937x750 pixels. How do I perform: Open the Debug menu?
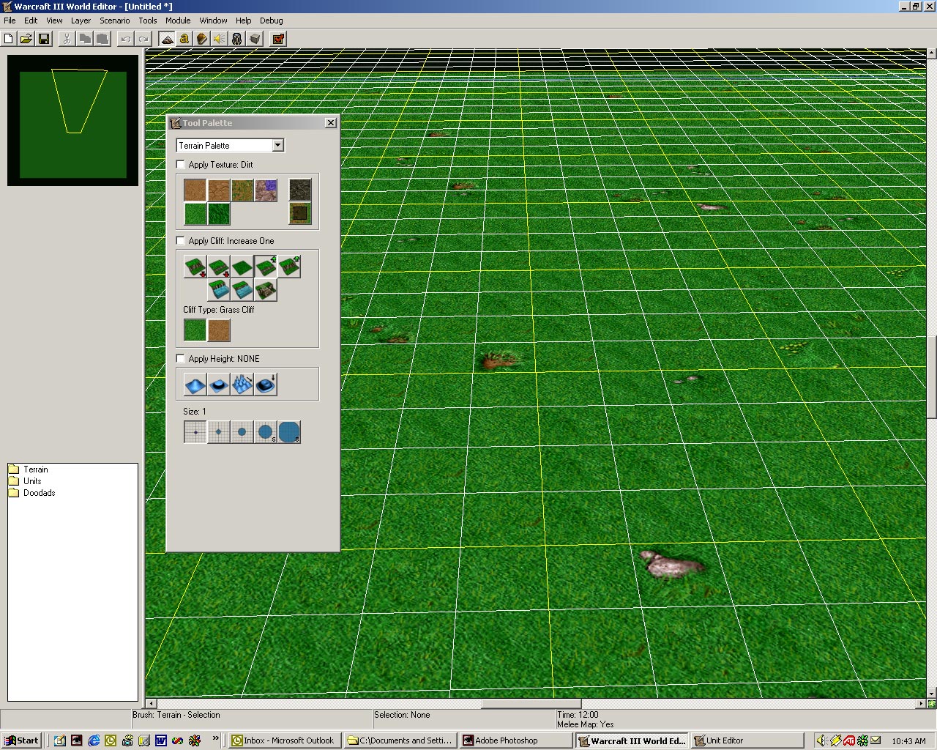(272, 21)
